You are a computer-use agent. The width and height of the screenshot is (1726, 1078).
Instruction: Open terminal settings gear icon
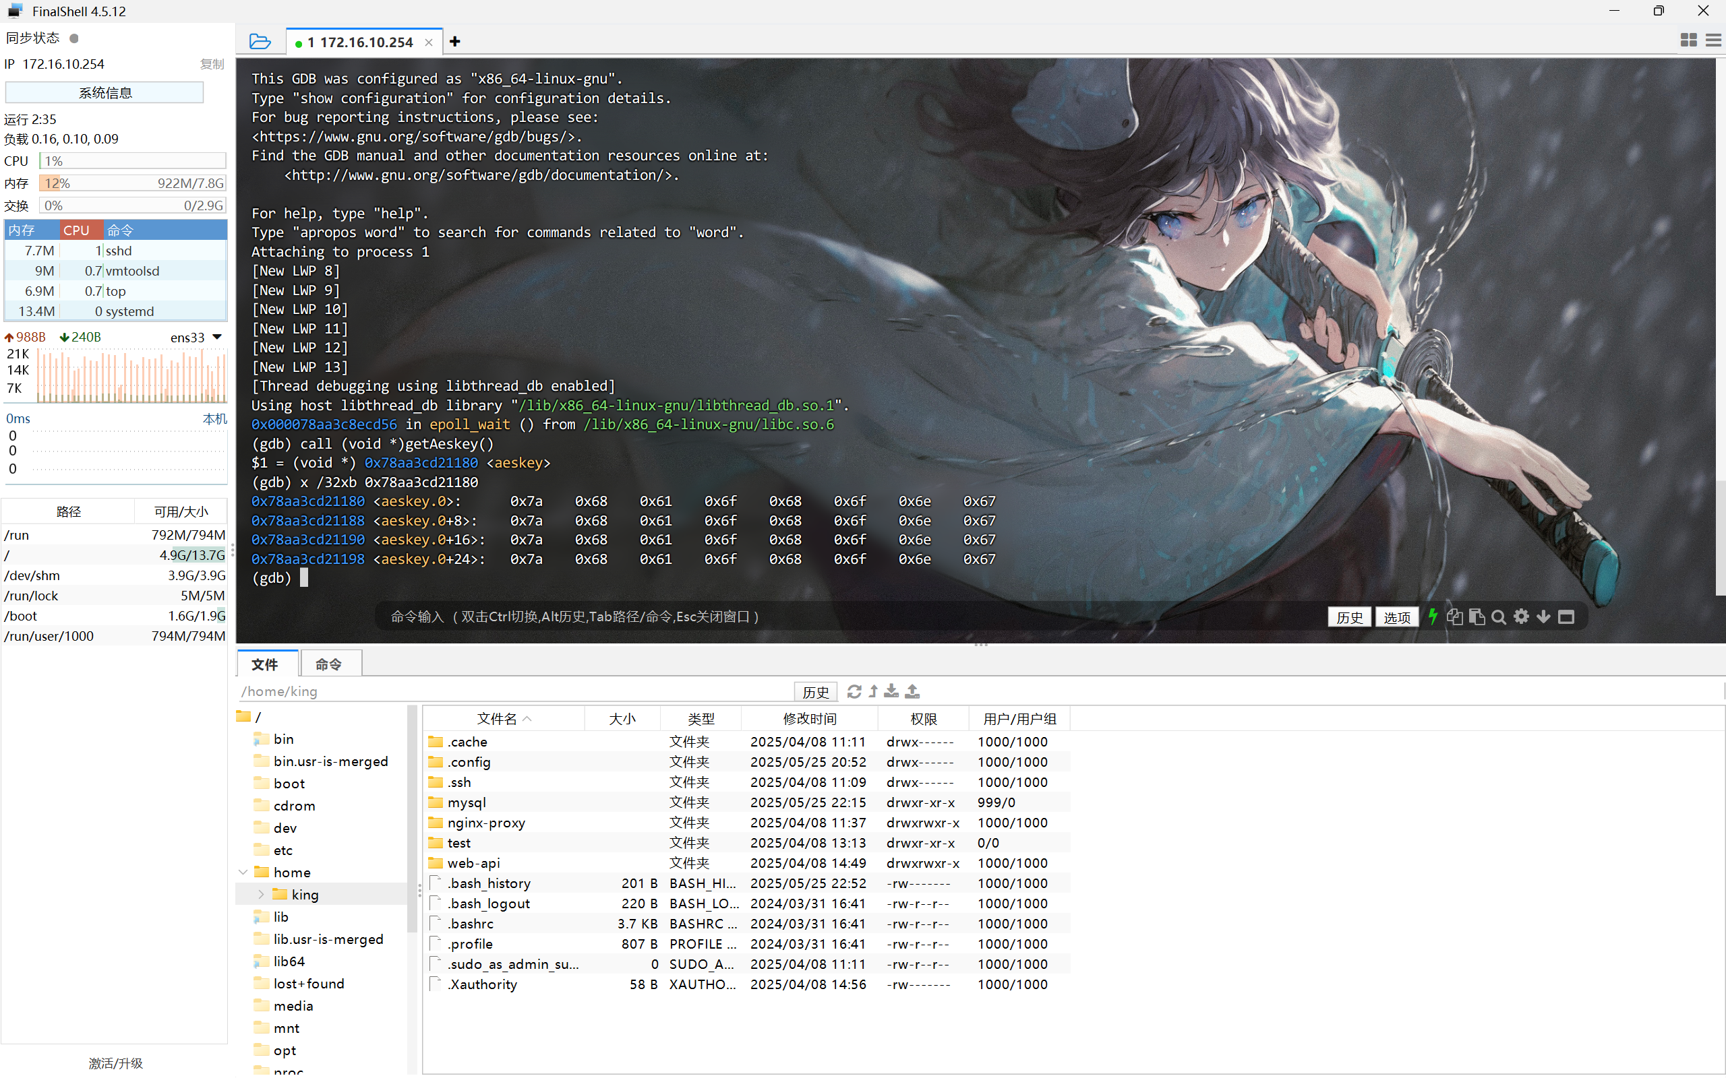pyautogui.click(x=1520, y=616)
